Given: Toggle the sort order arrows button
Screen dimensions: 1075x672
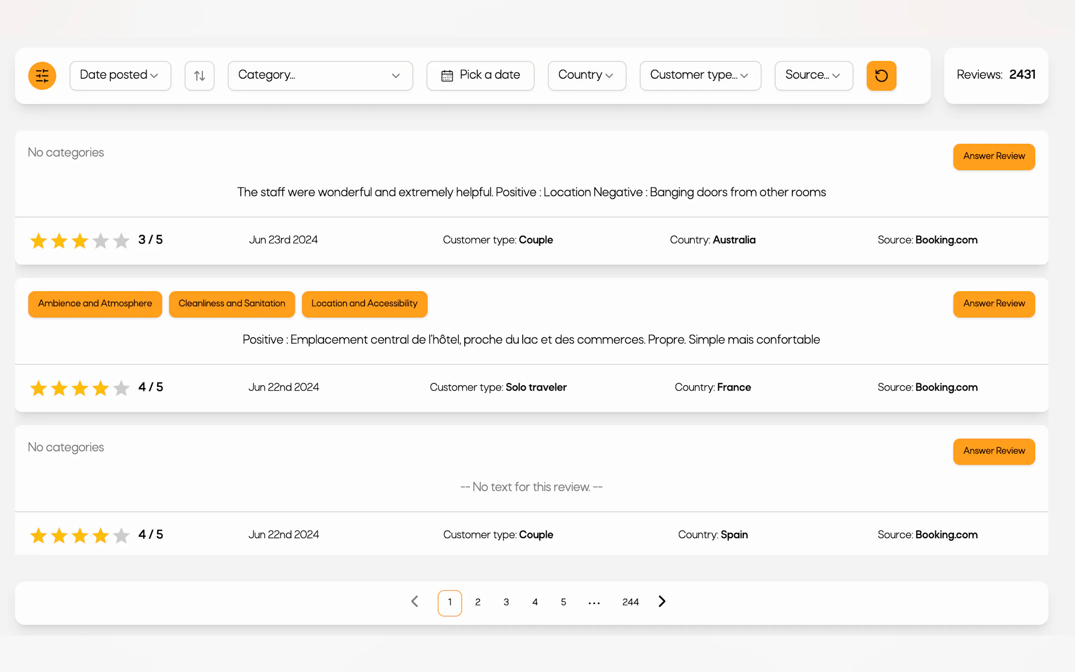Looking at the screenshot, I should click(199, 76).
